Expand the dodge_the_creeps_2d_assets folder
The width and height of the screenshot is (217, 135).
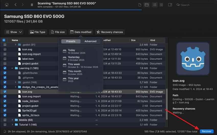(x=15, y=87)
